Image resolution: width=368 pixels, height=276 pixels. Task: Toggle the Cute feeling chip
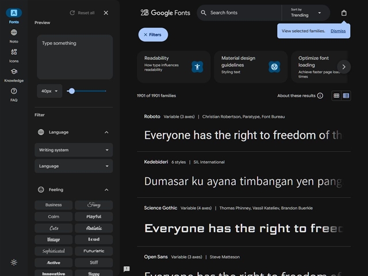pyautogui.click(x=53, y=228)
